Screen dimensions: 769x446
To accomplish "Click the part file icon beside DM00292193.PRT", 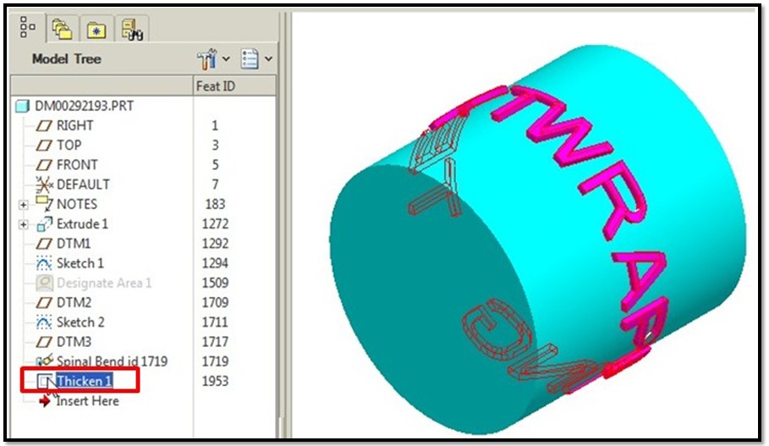I will [23, 106].
